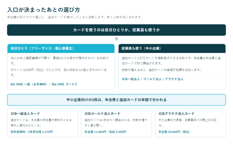The image size is (233, 162).
Task: Click the fee text 初年度無料／2年目以降 1,375円
Action: click(31, 132)
